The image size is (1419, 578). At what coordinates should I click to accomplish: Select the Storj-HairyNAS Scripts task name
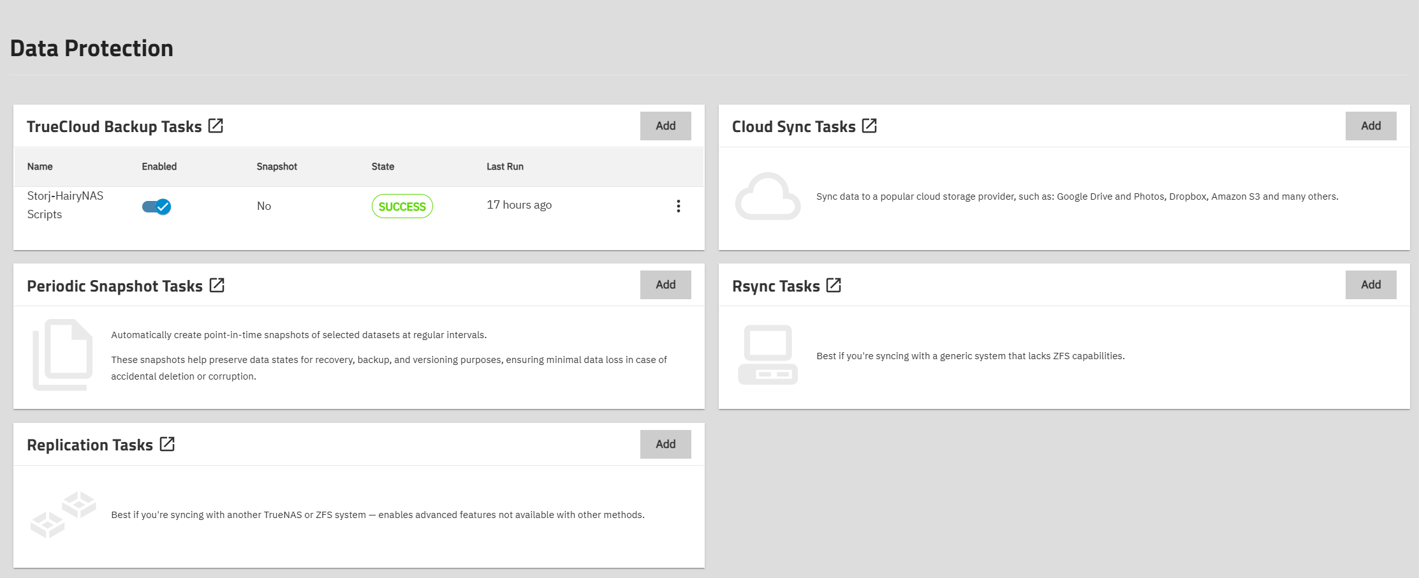tap(64, 205)
